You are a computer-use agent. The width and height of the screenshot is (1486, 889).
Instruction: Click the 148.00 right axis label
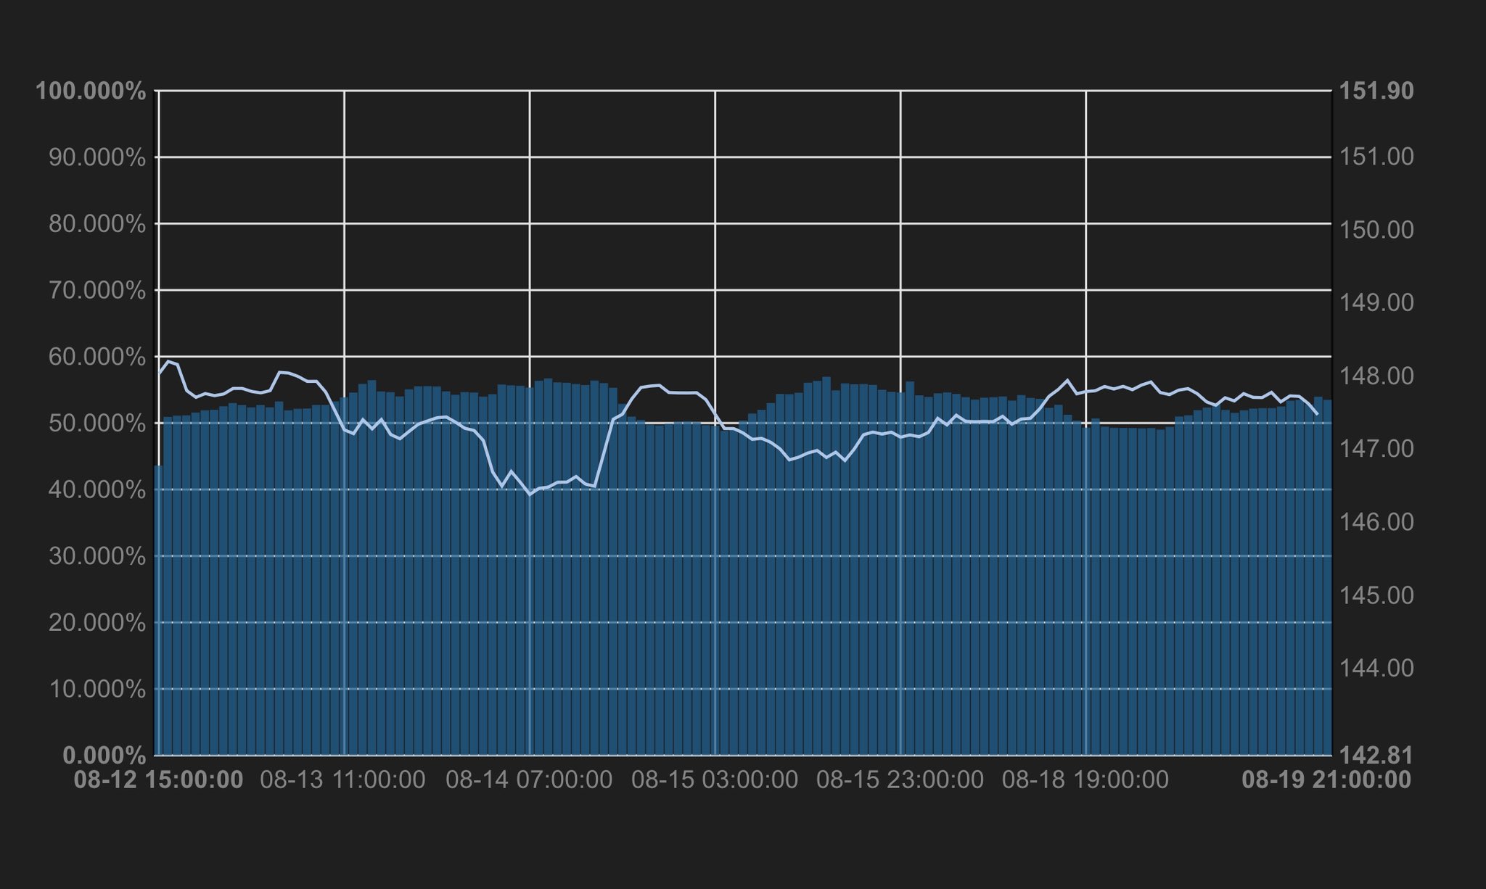point(1376,376)
